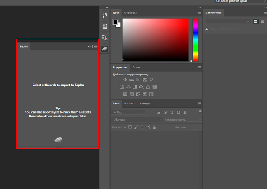This screenshot has width=267, height=189.
Task: Show libraries items in grid view
Action: [256, 21]
